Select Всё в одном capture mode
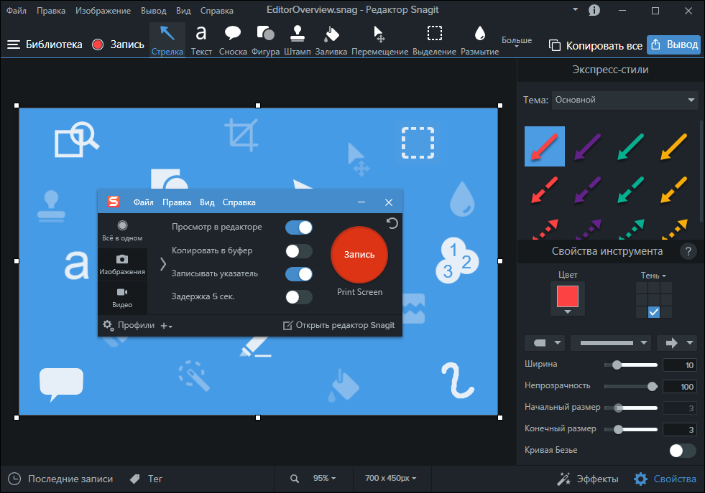This screenshot has width=705, height=493. click(x=122, y=231)
